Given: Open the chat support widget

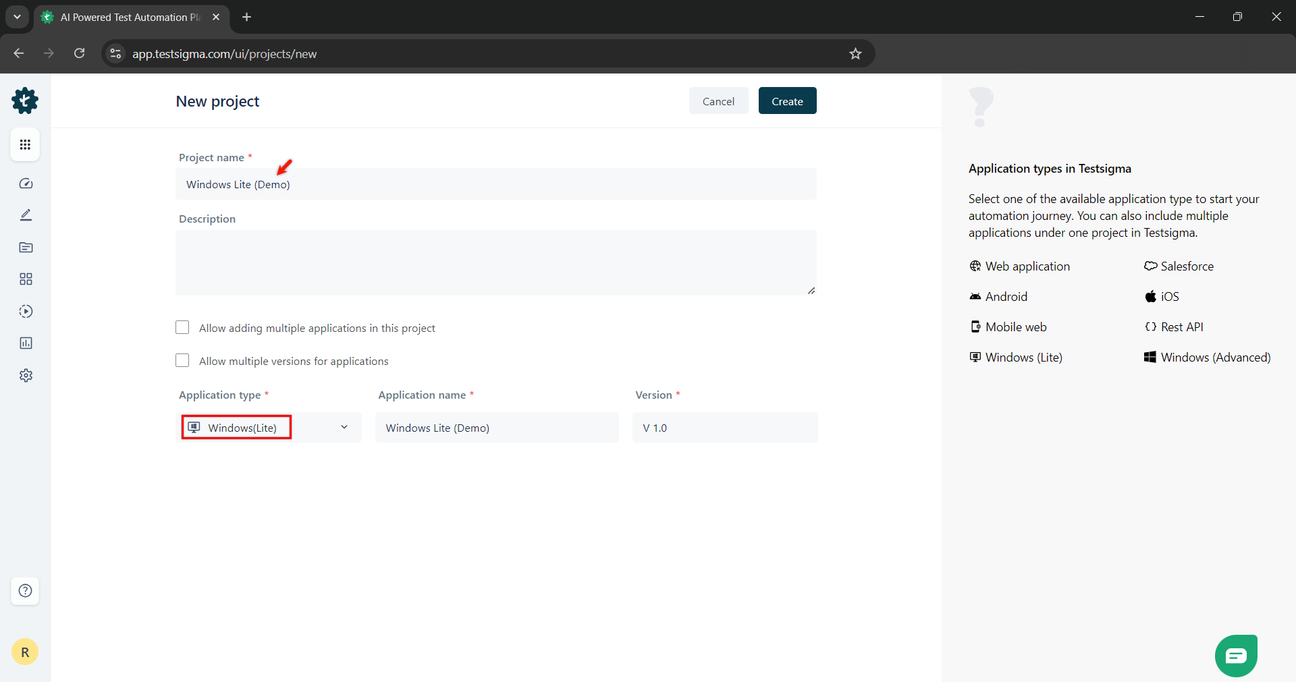Looking at the screenshot, I should click(x=1236, y=656).
